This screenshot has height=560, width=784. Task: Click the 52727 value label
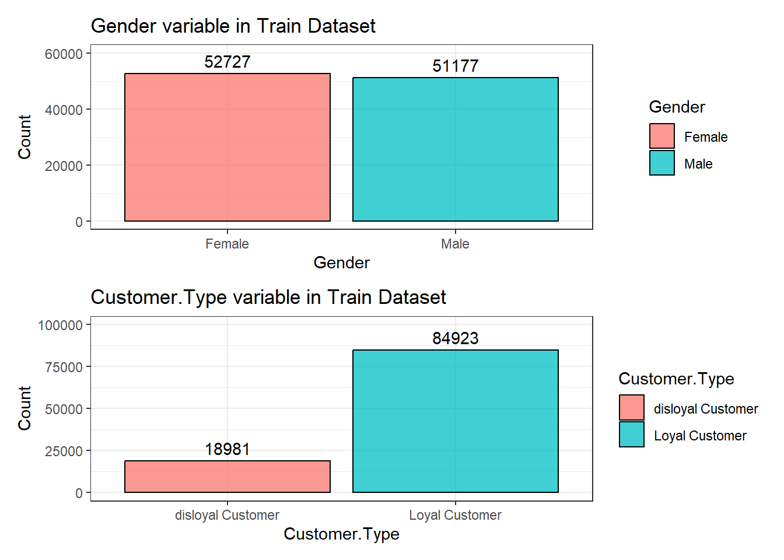pyautogui.click(x=228, y=62)
